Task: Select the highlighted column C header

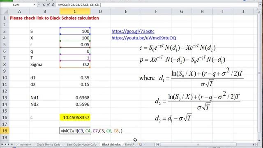Action: 75,12
